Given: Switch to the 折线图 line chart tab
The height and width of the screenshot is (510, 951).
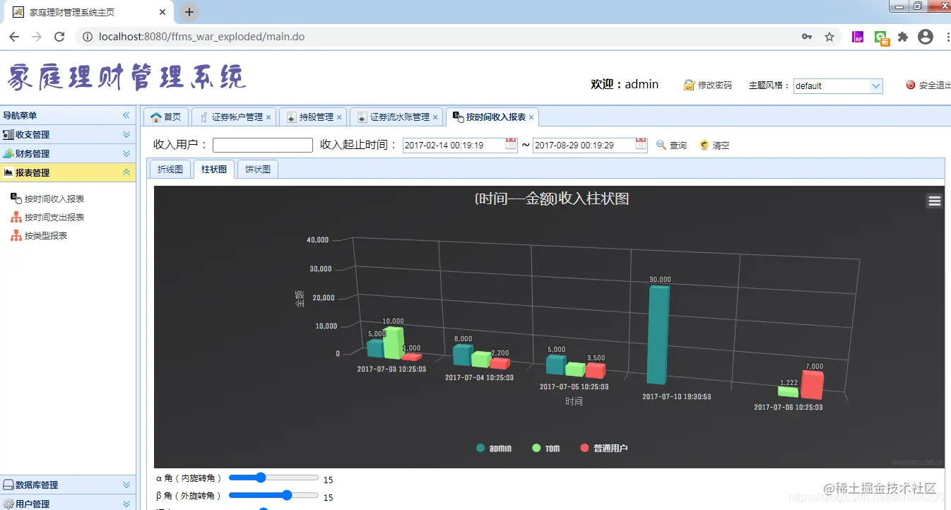Looking at the screenshot, I should (170, 170).
